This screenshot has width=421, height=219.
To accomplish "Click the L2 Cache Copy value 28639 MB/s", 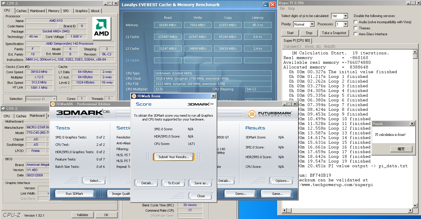I will [x=228, y=49].
